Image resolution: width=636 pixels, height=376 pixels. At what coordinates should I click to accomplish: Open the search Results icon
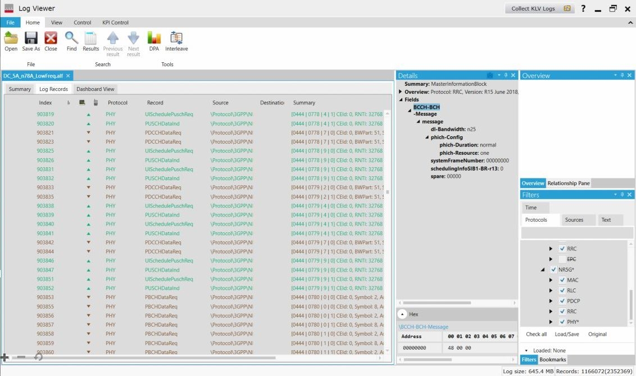[90, 38]
